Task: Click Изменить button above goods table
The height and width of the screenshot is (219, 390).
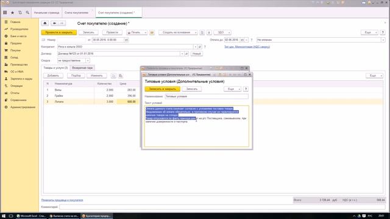Action: [x=97, y=75]
